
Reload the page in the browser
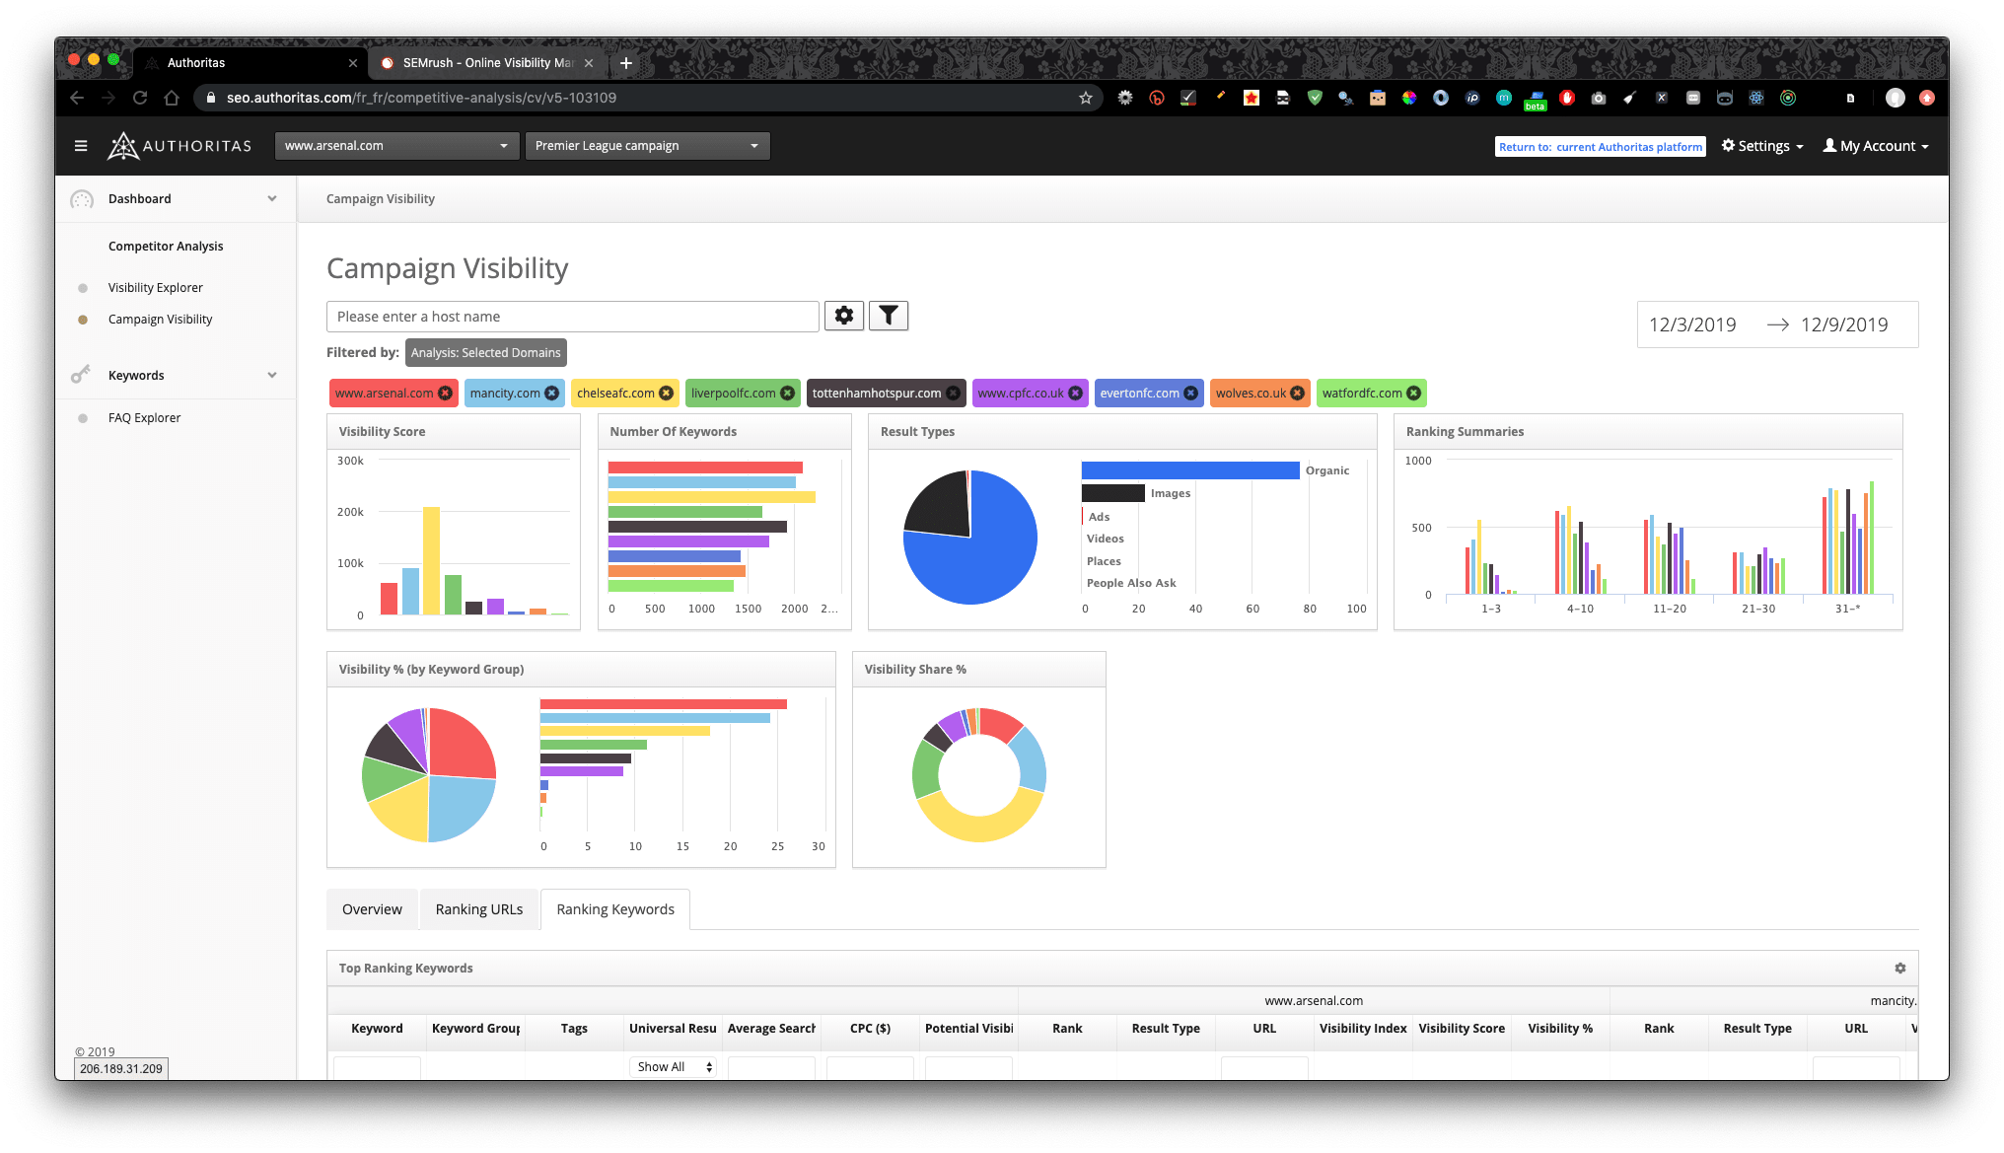click(x=140, y=98)
